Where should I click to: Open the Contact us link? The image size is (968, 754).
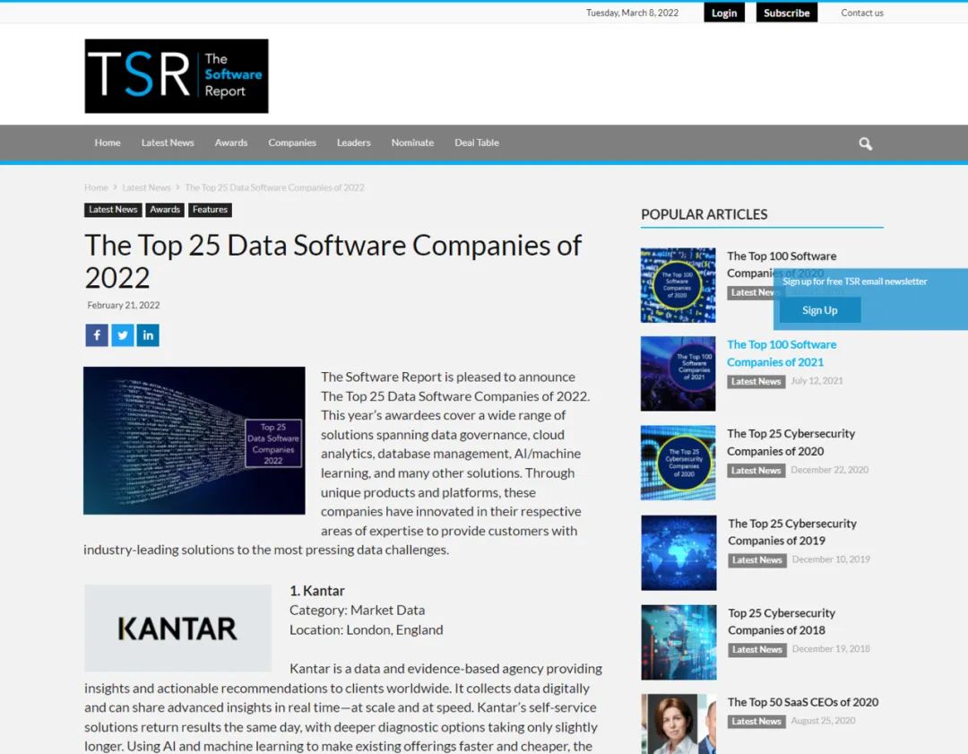[x=861, y=13]
